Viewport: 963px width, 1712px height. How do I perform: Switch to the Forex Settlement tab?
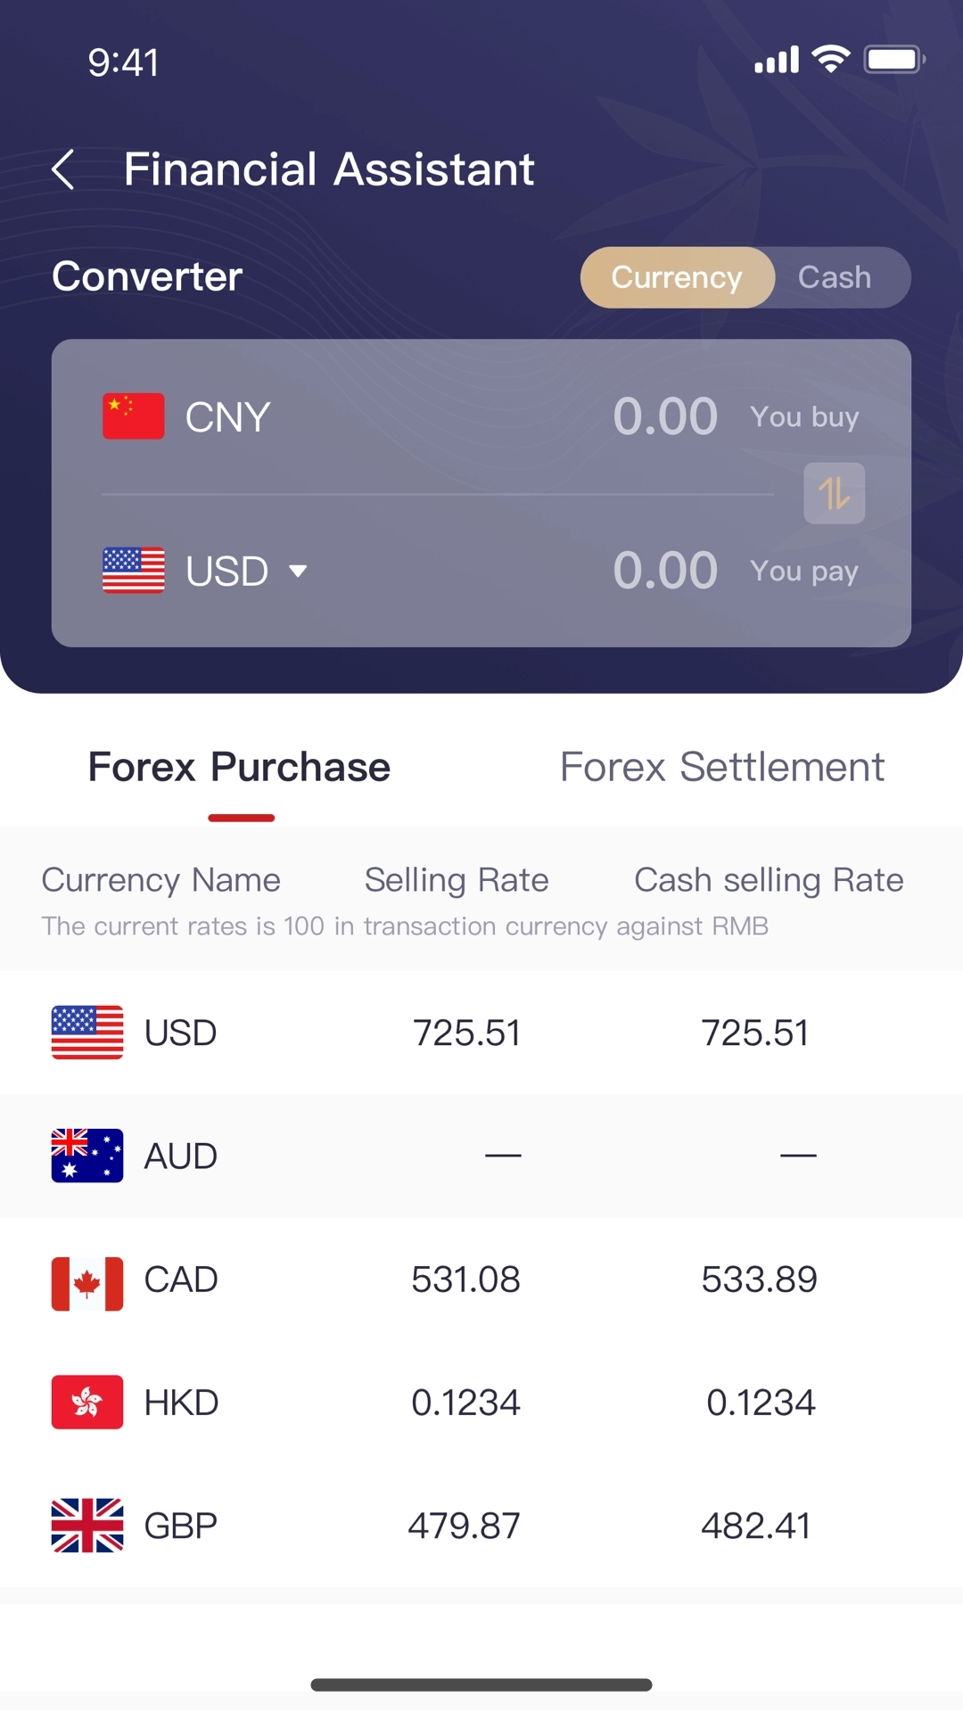(x=722, y=768)
